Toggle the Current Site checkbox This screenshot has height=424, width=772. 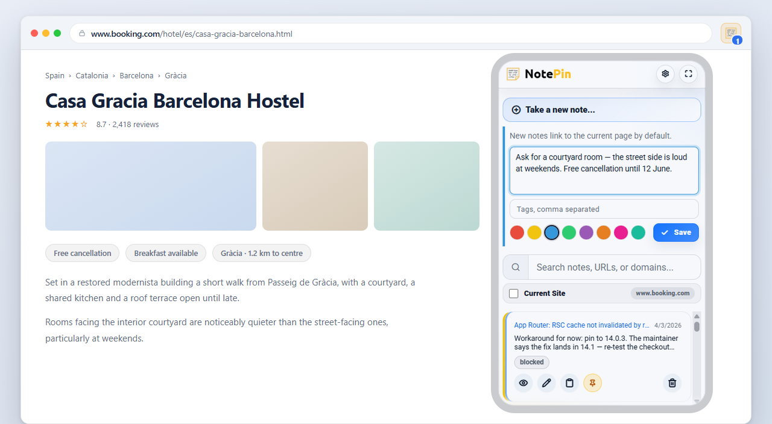pos(514,293)
